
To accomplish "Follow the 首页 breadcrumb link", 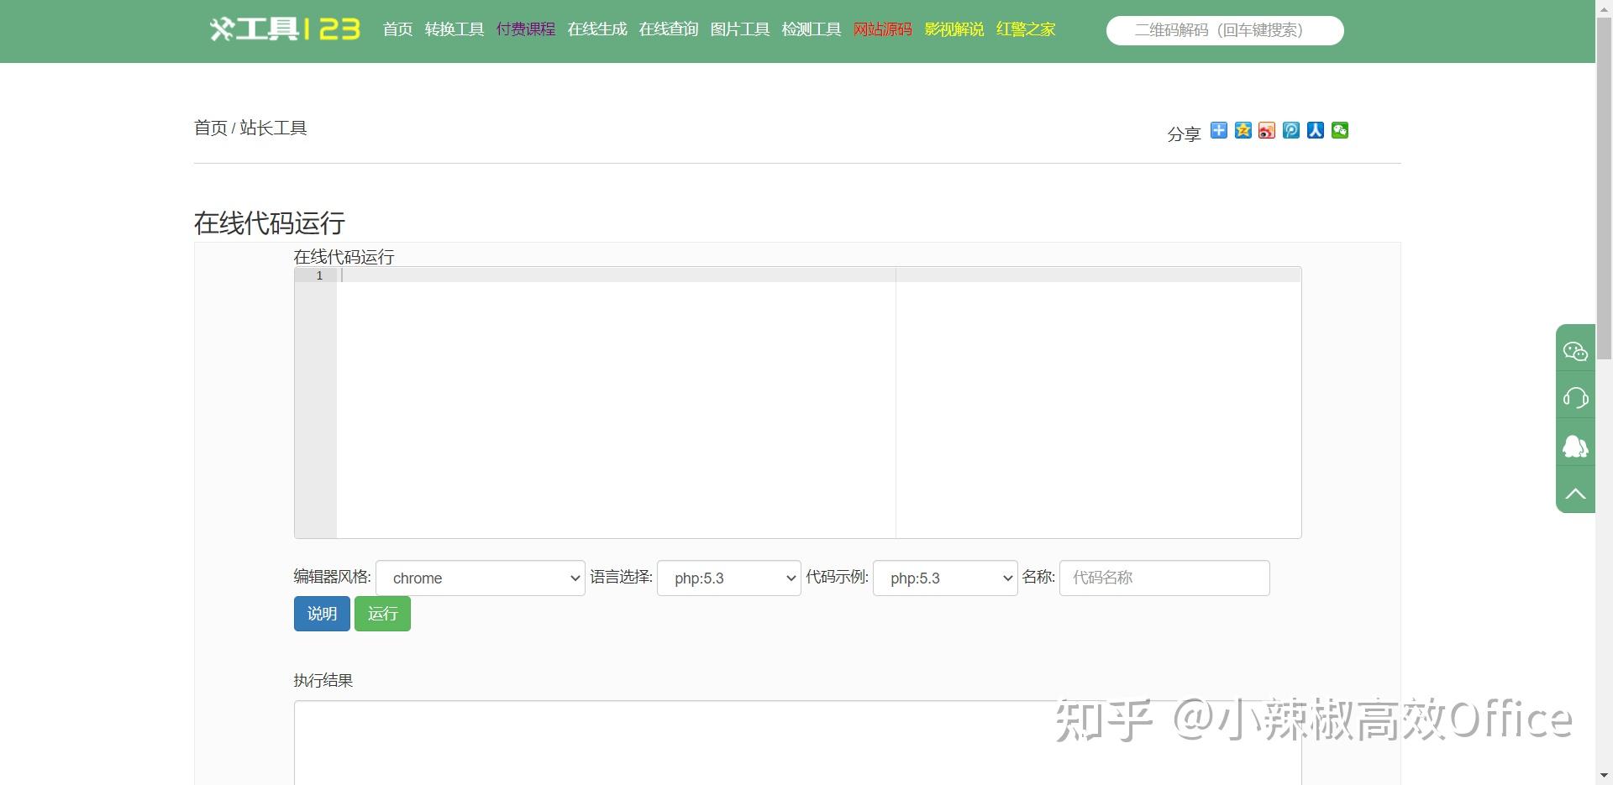I will [x=211, y=128].
